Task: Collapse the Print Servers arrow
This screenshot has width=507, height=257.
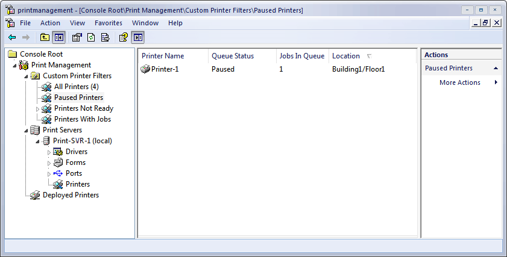Action: [x=26, y=131]
